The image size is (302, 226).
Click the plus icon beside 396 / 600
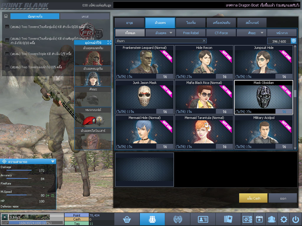click(x=293, y=41)
